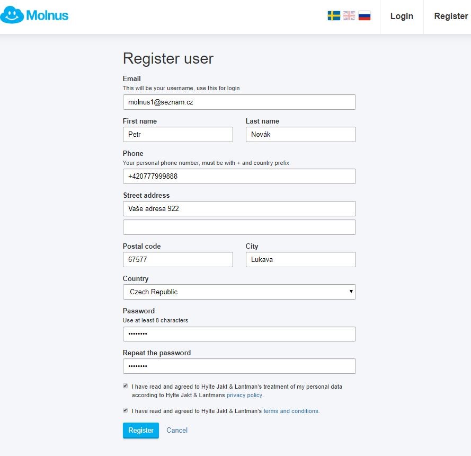Screen dimensions: 471x456
Task: Open the privacy policy link
Action: 245,395
